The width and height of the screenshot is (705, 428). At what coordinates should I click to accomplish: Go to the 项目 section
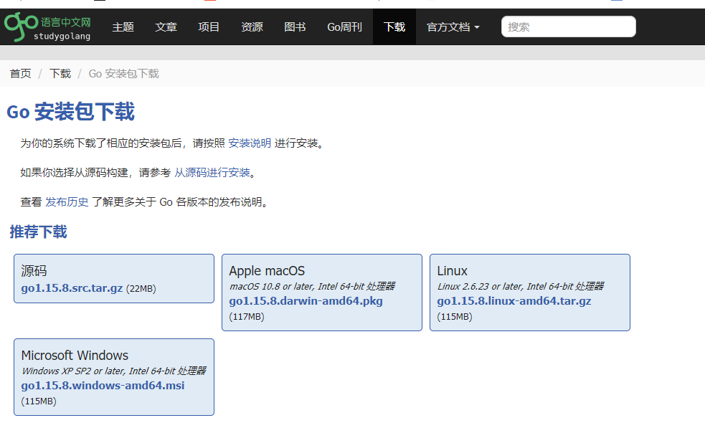[209, 27]
